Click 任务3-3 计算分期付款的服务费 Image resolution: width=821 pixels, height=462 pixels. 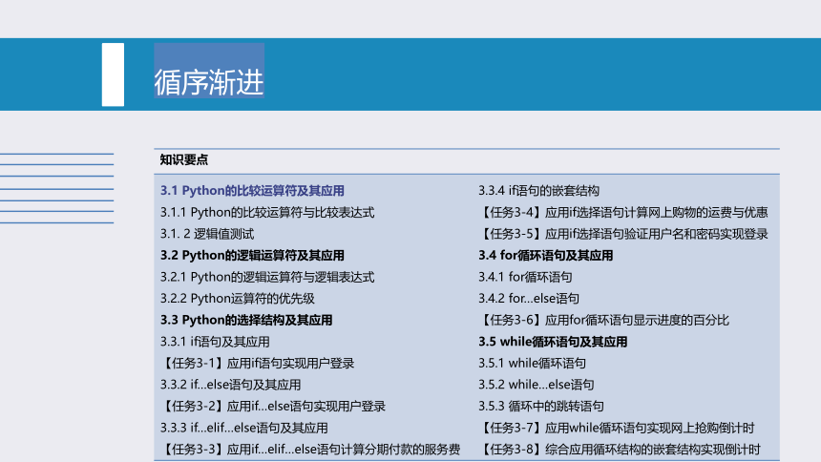click(x=310, y=449)
